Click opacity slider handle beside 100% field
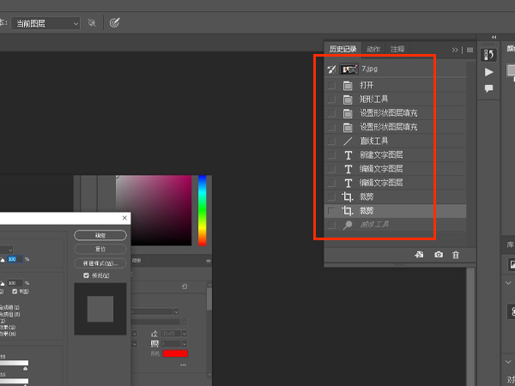Screen dimensions: 515x386 pyautogui.click(x=3, y=260)
